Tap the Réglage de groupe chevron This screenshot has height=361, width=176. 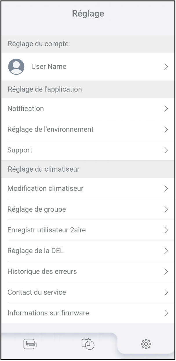coord(166,209)
